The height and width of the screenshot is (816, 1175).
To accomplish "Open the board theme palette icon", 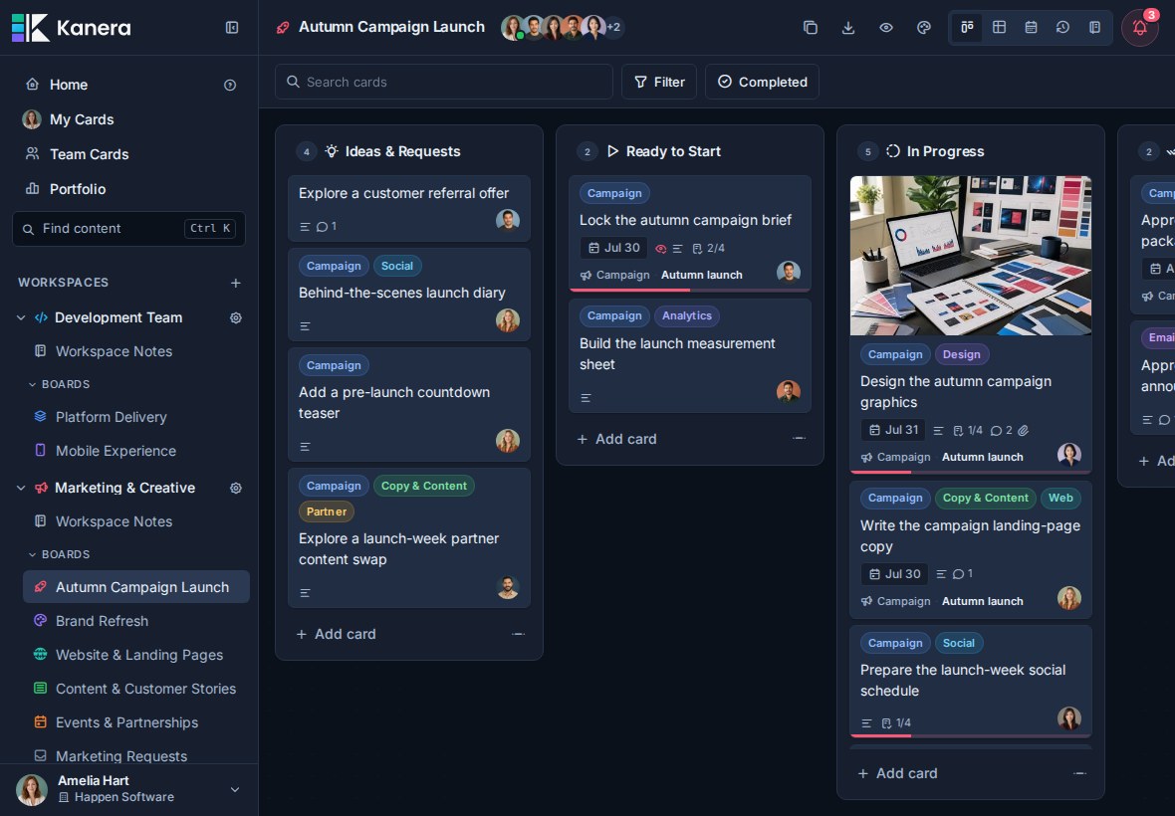I will [x=924, y=28].
